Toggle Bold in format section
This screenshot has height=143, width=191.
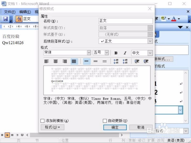pyautogui.click(x=116, y=53)
